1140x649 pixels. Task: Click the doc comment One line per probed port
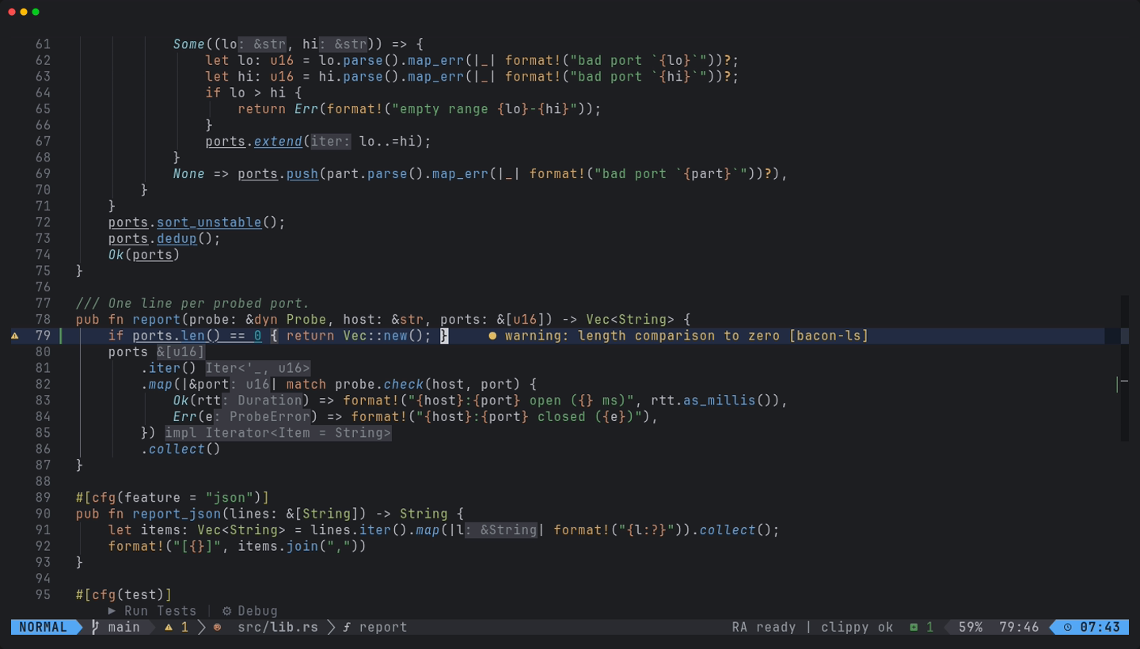point(192,303)
